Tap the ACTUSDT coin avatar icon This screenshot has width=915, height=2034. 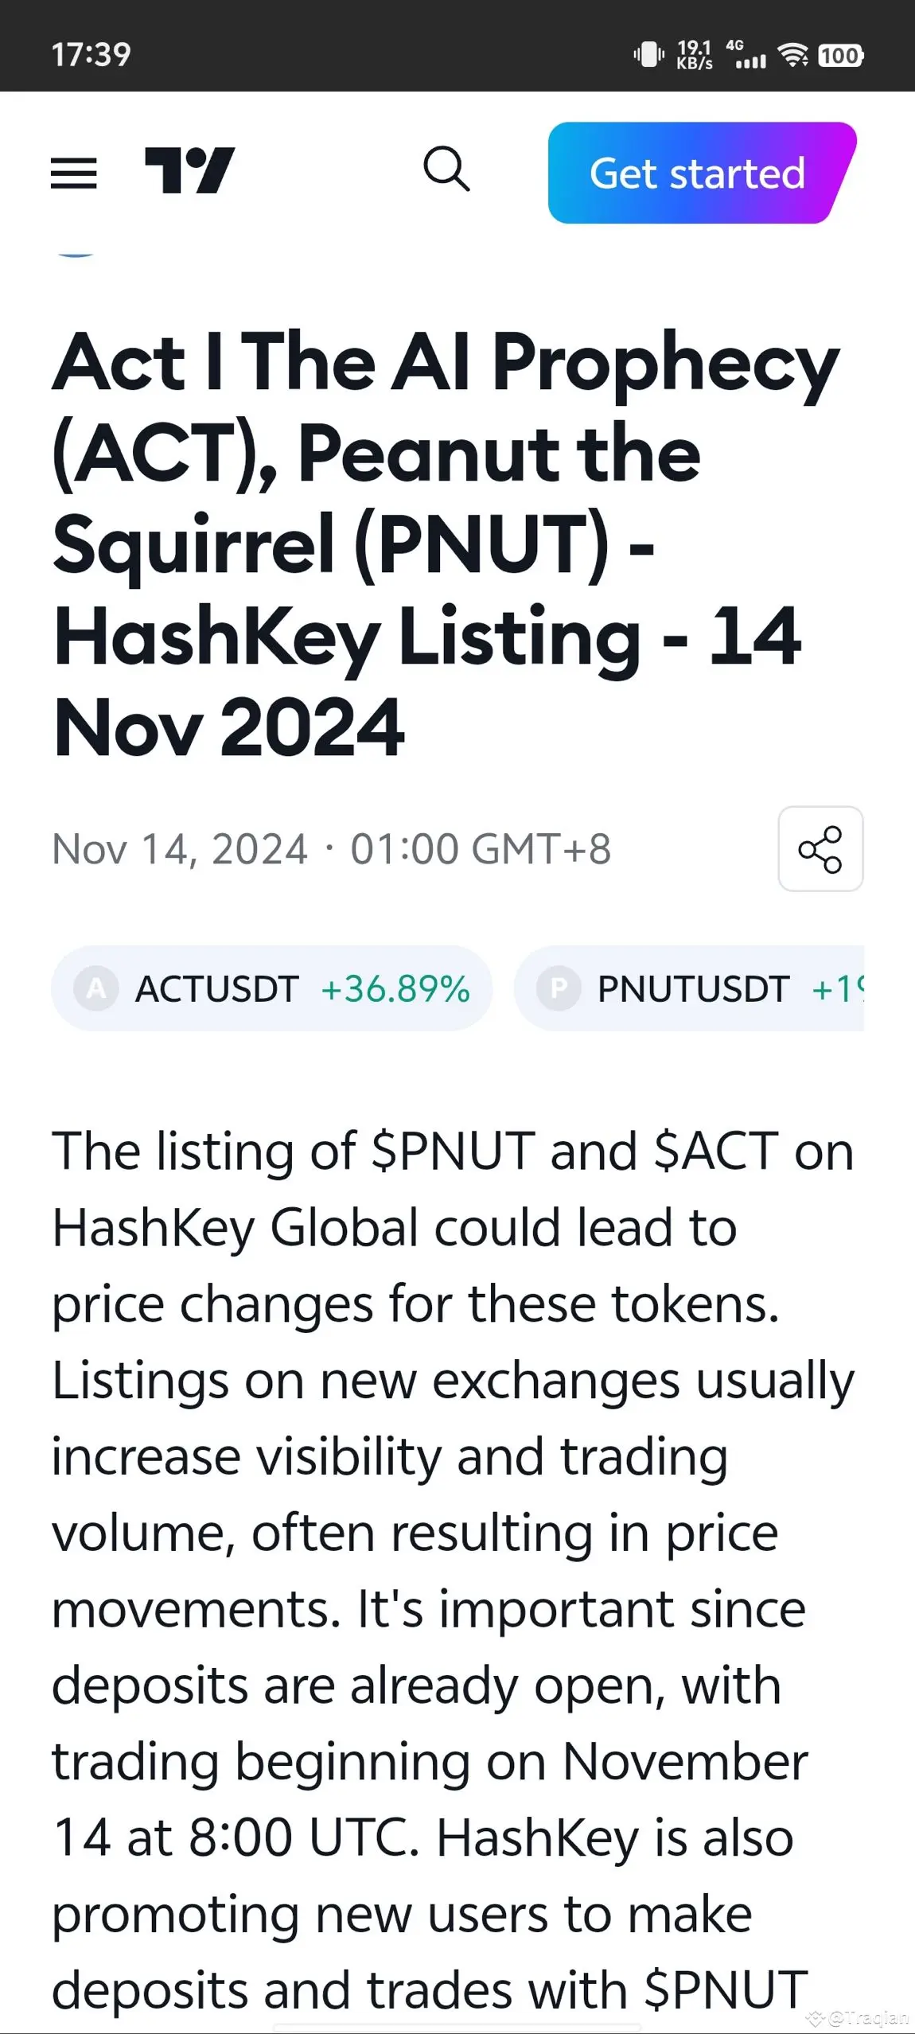[96, 988]
